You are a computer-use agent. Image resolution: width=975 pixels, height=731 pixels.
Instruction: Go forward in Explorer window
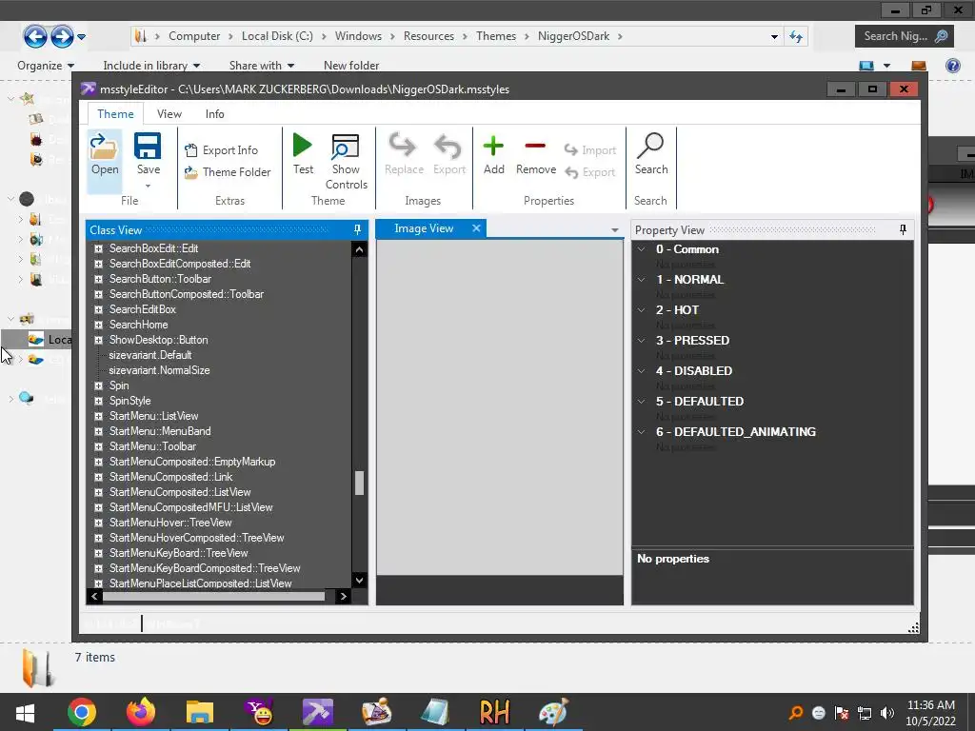(x=62, y=36)
